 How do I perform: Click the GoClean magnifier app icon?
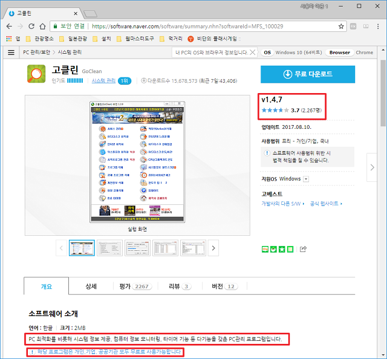point(36,74)
